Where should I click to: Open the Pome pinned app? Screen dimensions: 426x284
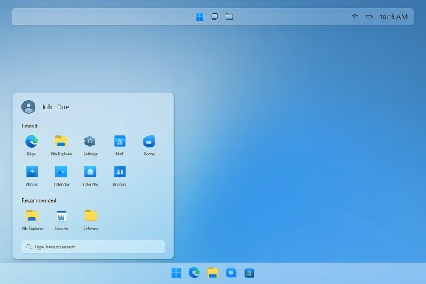(x=149, y=141)
